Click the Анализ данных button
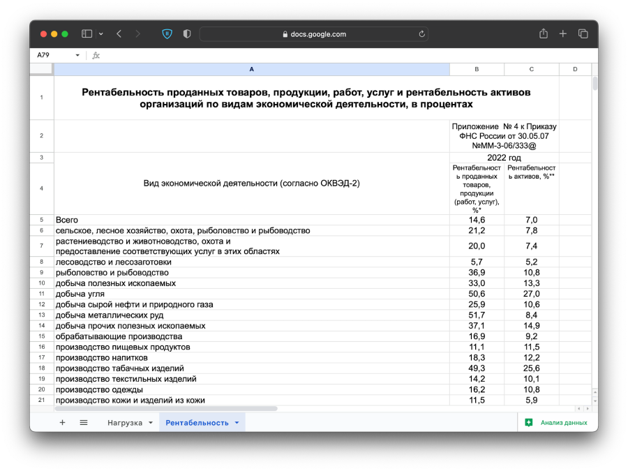This screenshot has height=471, width=628. pyautogui.click(x=557, y=422)
